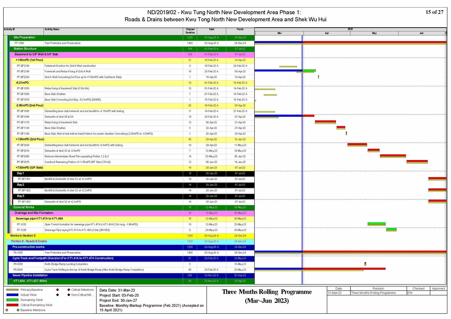Click the red Critical Remaining Work legend swatch
This screenshot has width=451, height=319.
(12, 305)
